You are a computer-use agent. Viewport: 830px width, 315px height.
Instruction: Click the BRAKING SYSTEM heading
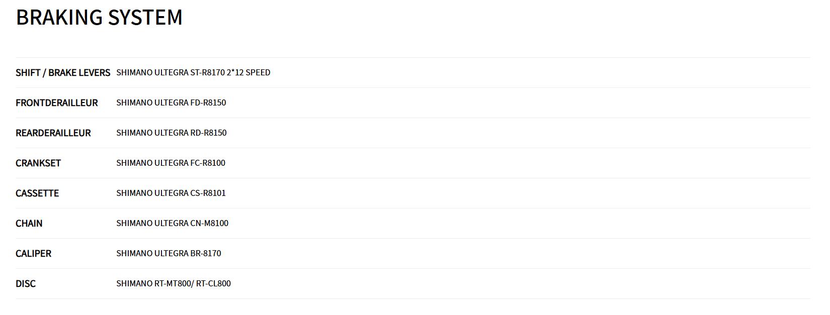tap(99, 18)
